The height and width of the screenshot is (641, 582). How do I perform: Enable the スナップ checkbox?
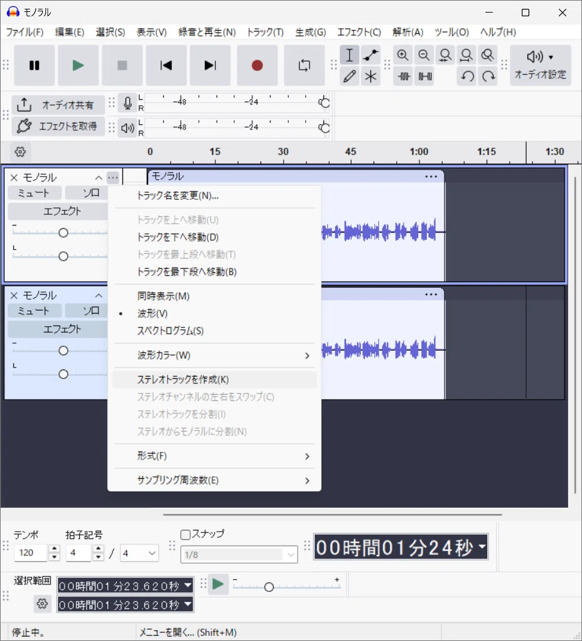click(185, 534)
